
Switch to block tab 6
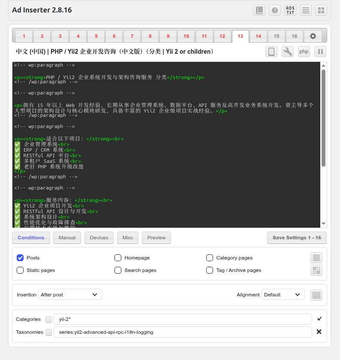tap(114, 36)
